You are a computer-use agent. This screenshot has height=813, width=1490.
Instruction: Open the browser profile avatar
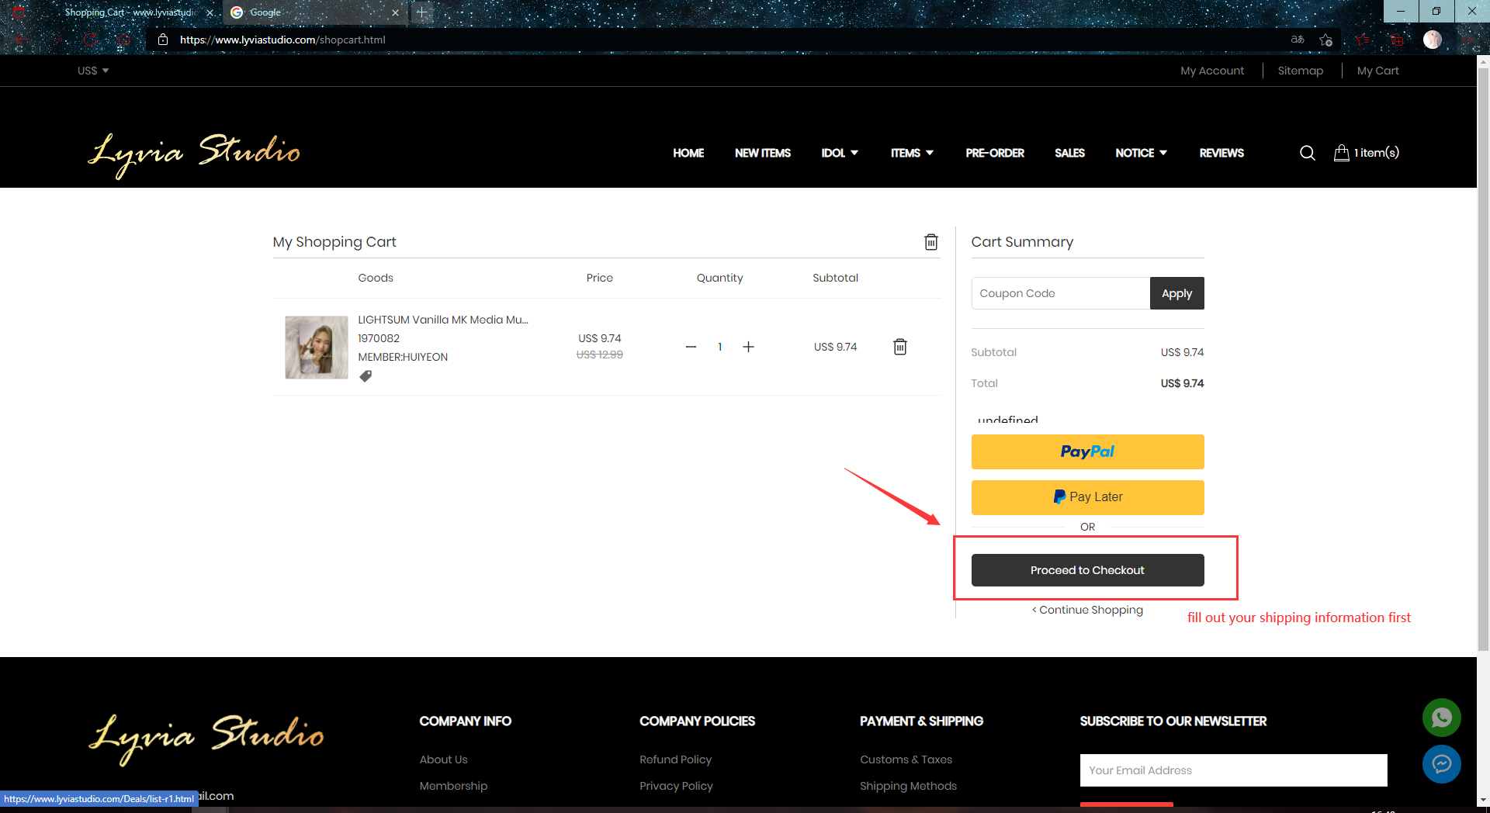click(x=1433, y=40)
